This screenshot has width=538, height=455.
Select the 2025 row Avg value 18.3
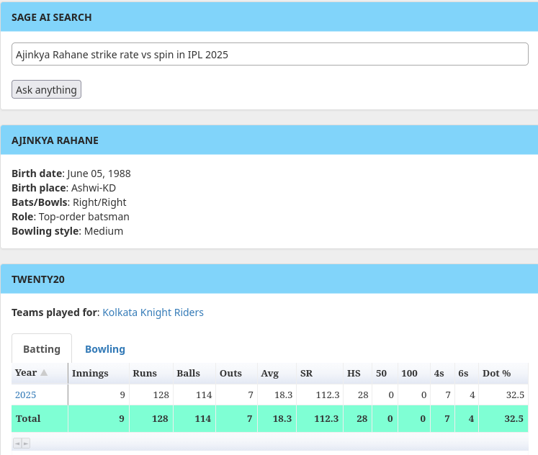click(284, 395)
